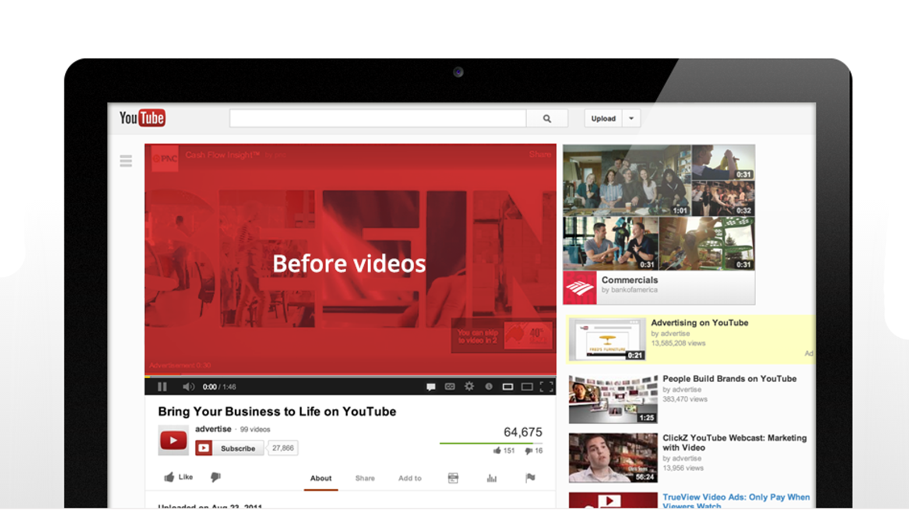Viewport: 909px width, 511px height.
Task: Toggle the annotations speech bubble icon
Action: [x=431, y=387]
